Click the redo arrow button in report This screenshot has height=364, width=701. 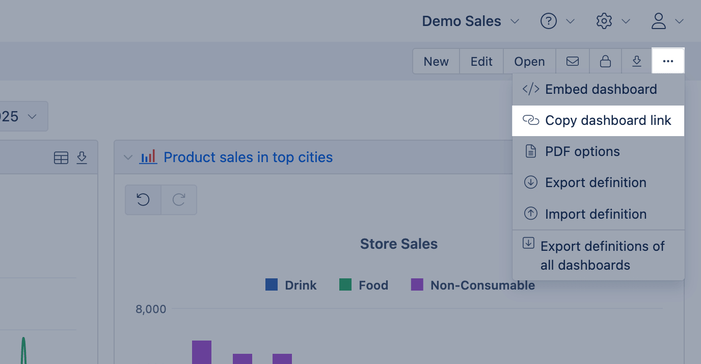(179, 200)
